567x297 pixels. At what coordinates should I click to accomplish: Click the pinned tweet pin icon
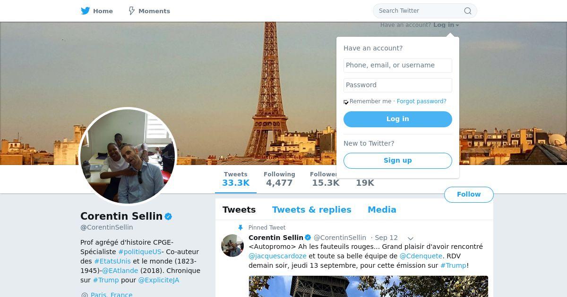241,228
